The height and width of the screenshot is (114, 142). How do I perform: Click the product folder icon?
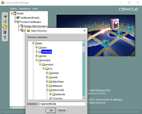(x=43, y=64)
